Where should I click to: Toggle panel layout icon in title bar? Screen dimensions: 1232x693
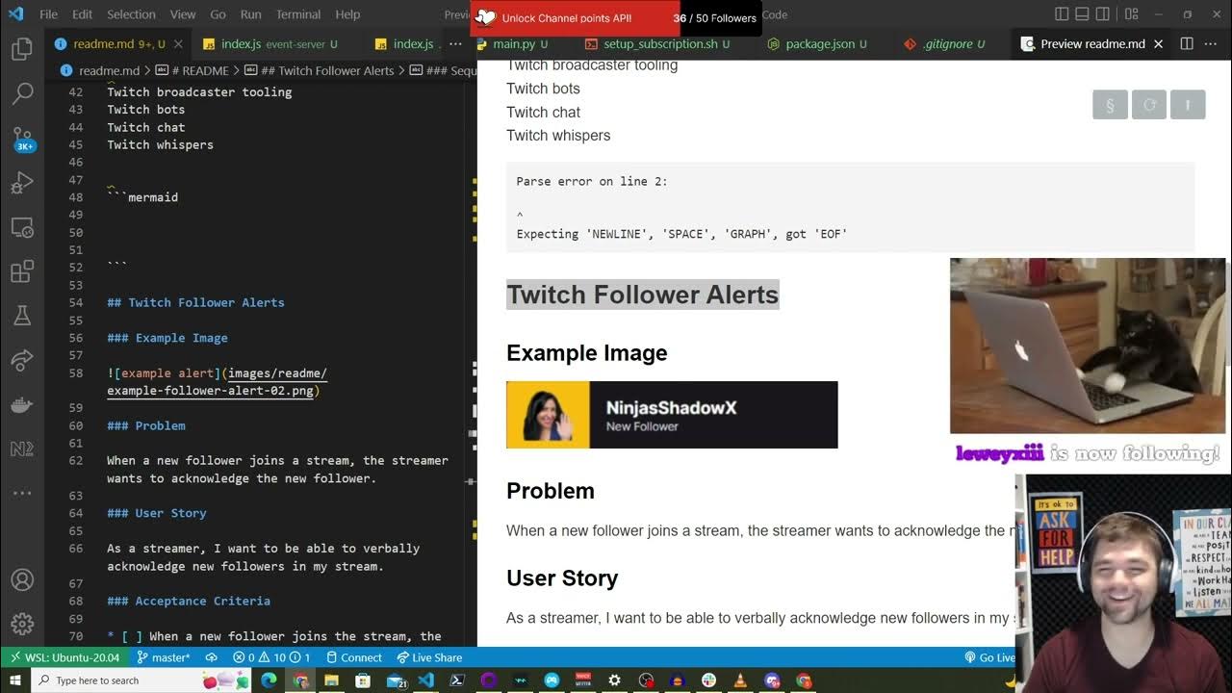click(1083, 14)
